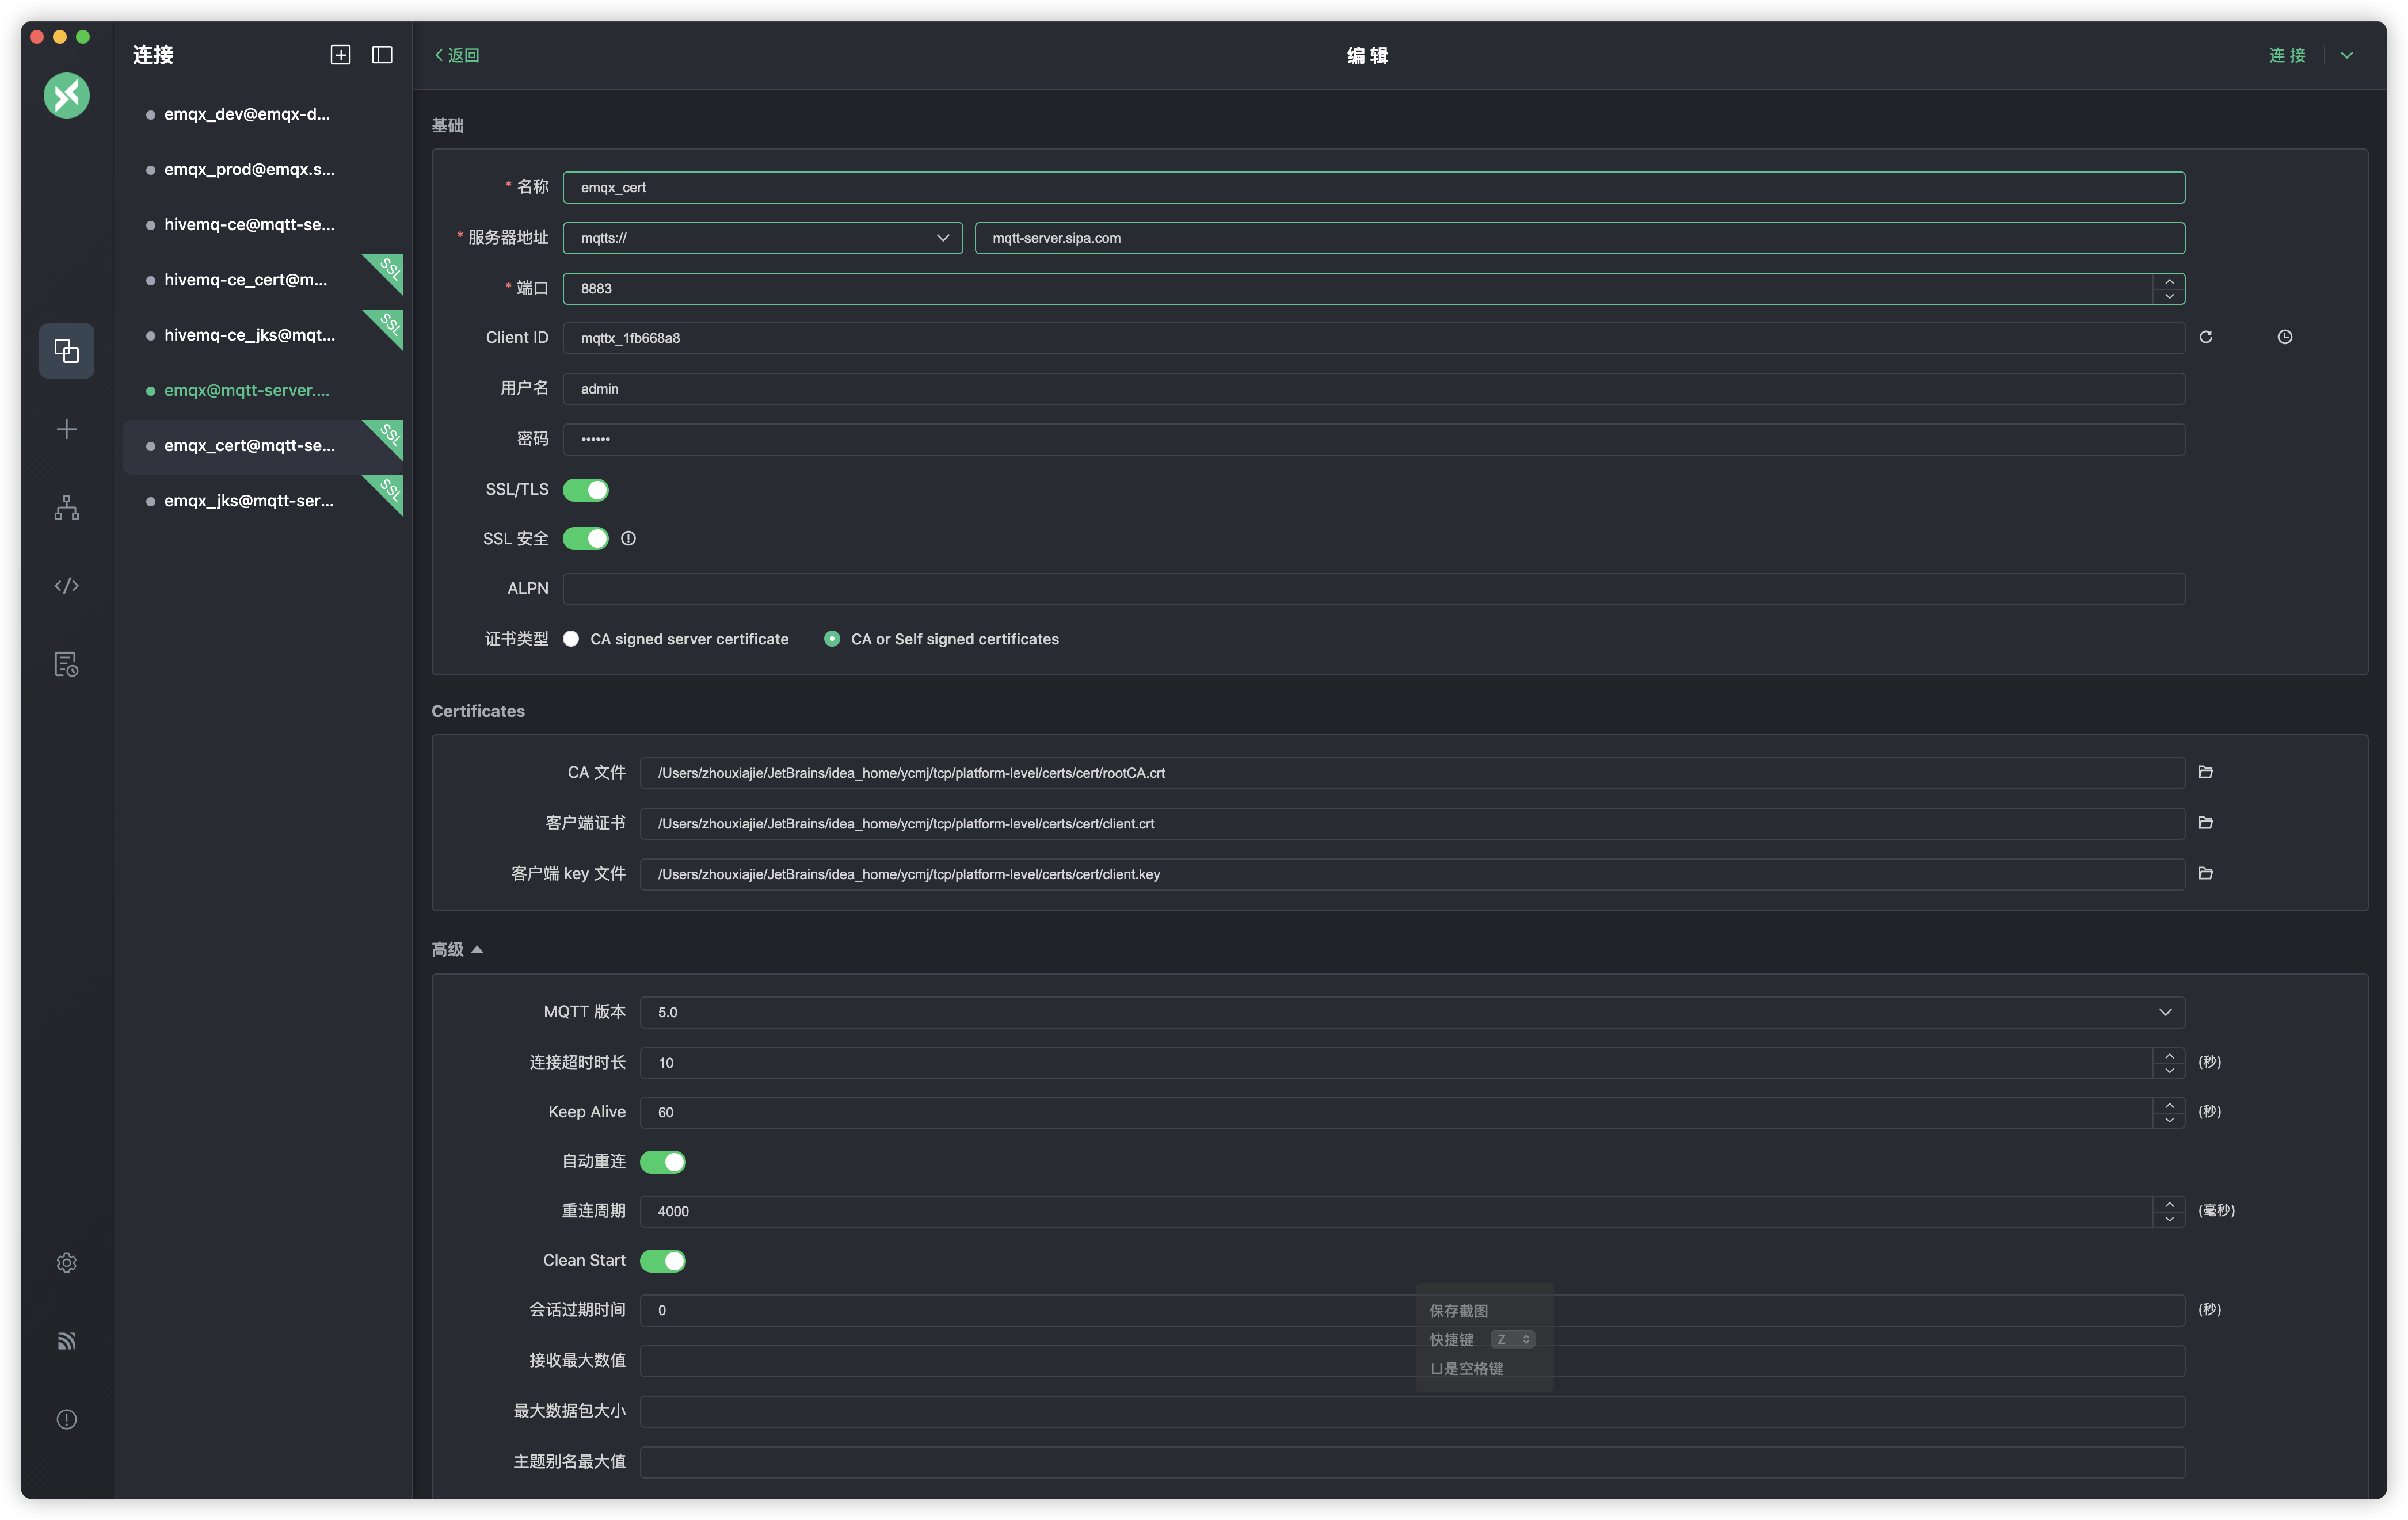The image size is (2408, 1520).
Task: Toggle the connection list layout icon
Action: [x=382, y=55]
